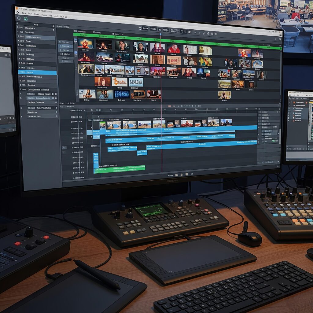Click the lower blue icon left of the thumbnail grid
Screen dimensions: 313x313
[76, 53]
